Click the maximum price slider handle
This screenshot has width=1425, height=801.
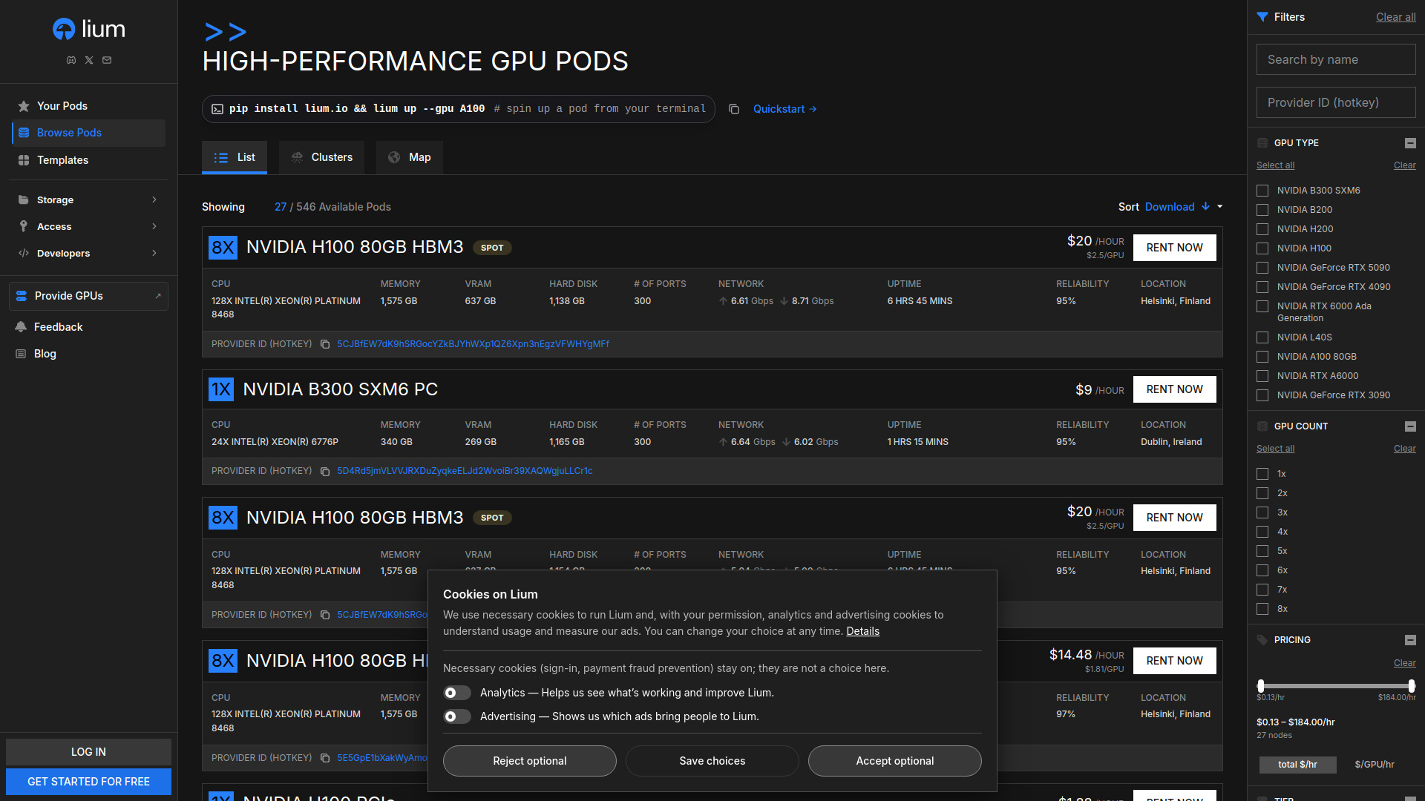[x=1412, y=686]
